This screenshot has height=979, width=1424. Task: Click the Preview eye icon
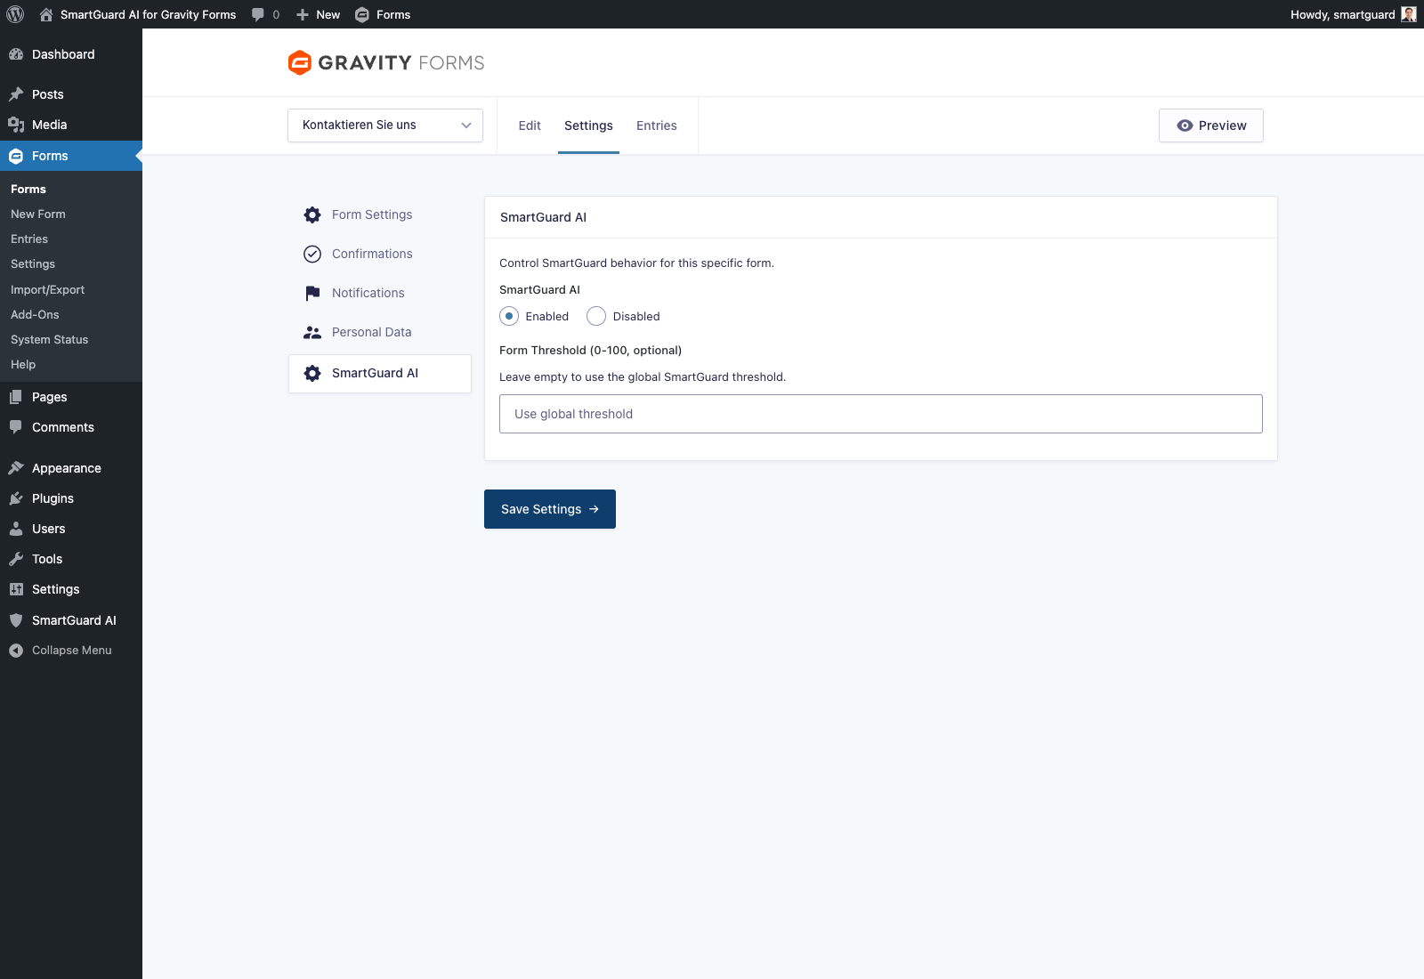[x=1185, y=125]
